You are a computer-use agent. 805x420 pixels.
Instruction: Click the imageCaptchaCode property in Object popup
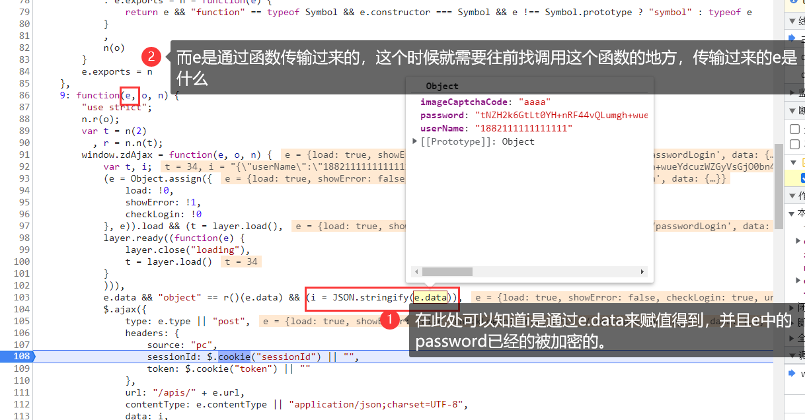pos(465,102)
